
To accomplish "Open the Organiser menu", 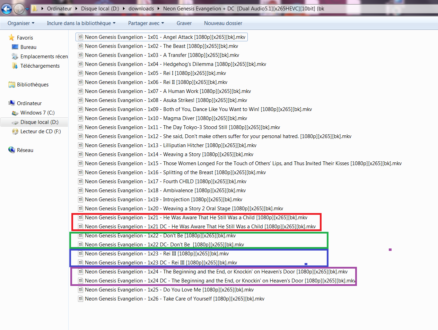I will pyautogui.click(x=21, y=23).
